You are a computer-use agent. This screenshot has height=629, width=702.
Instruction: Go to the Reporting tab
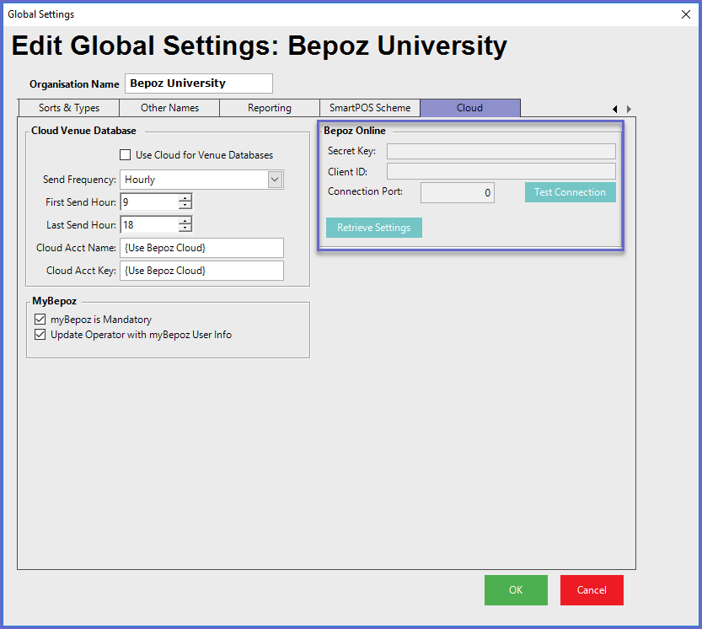tap(270, 108)
